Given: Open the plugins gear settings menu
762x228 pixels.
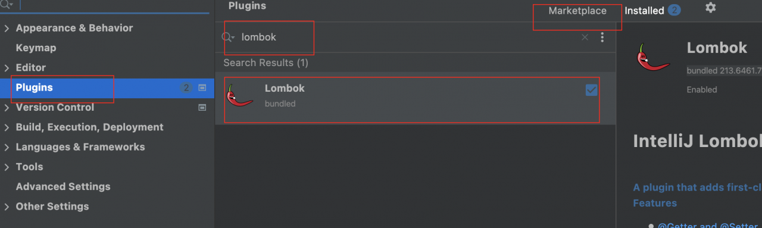Looking at the screenshot, I should click(x=710, y=8).
